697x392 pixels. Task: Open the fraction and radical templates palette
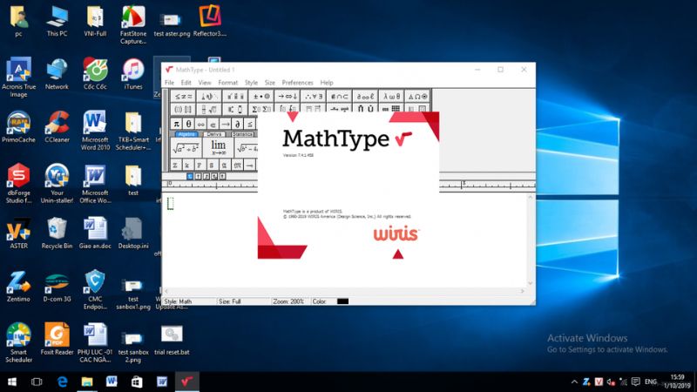click(209, 109)
